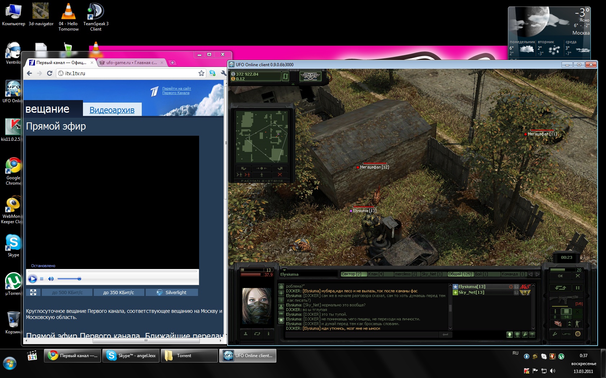Adjust the video player volume slider
606x378 pixels.
point(69,279)
